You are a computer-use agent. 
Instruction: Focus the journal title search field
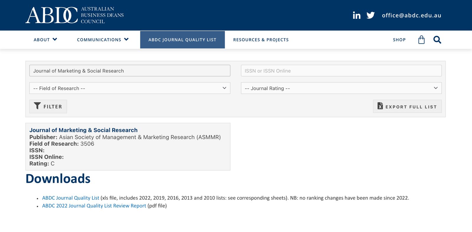[130, 71]
